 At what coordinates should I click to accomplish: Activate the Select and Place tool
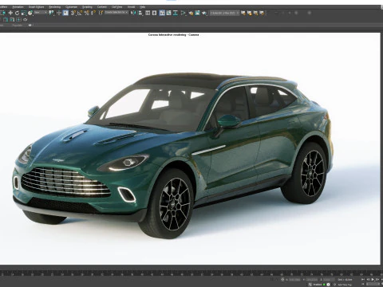tap(30, 13)
